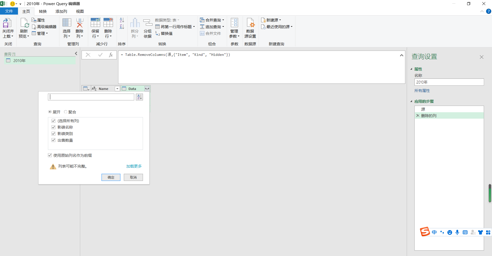
Task: Uncheck the 出售数量 checkbox
Action: click(x=53, y=140)
